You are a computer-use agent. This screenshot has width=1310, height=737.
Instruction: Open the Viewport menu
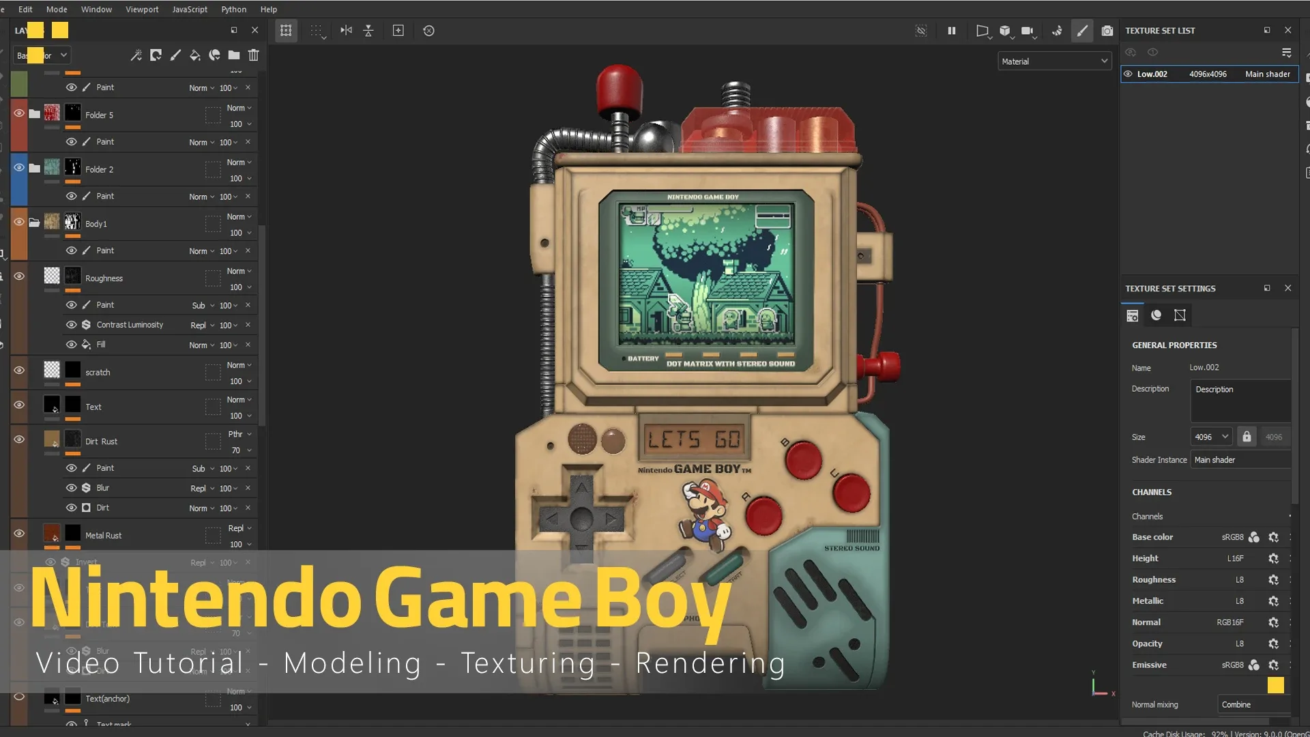coord(142,9)
